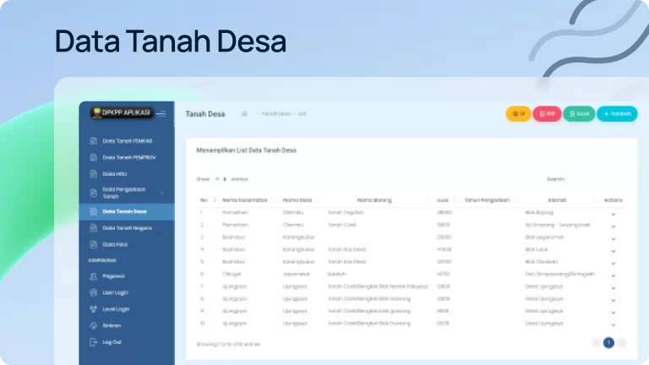649x365 pixels.
Task: Open actions chevron for row 7
Action: click(x=614, y=288)
